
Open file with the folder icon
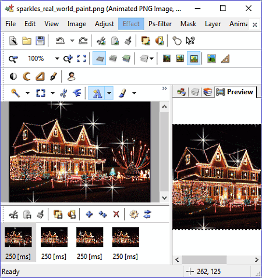click(x=27, y=41)
